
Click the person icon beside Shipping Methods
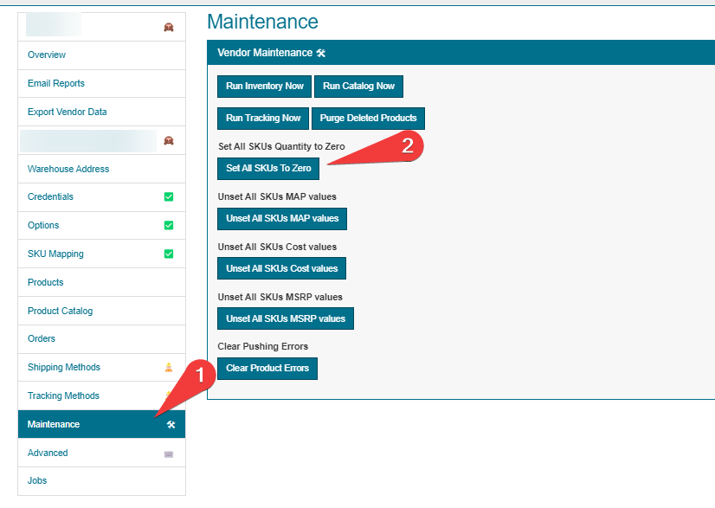169,367
